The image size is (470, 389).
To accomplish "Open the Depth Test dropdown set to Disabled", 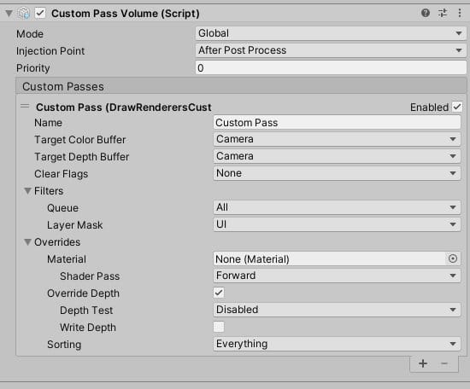I will click(x=337, y=310).
